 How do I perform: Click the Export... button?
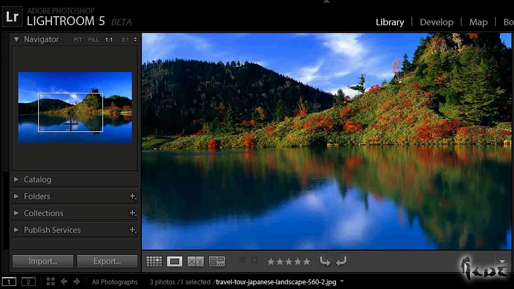107,261
